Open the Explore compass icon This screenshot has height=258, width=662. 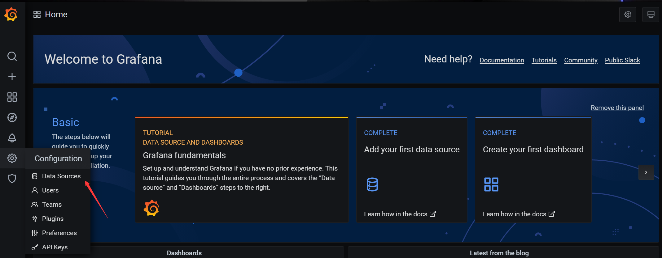12,117
